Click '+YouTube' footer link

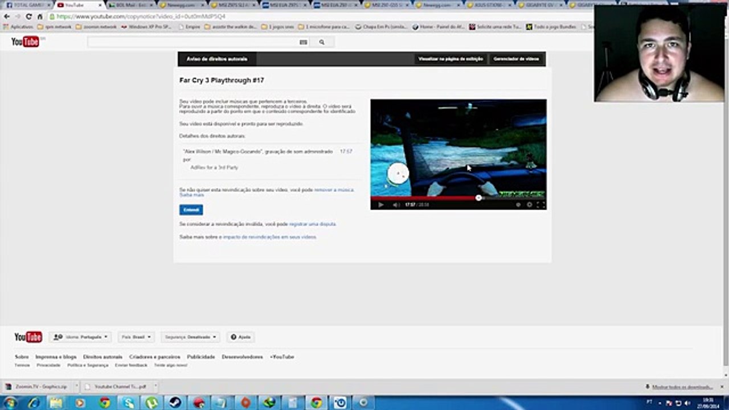(282, 357)
